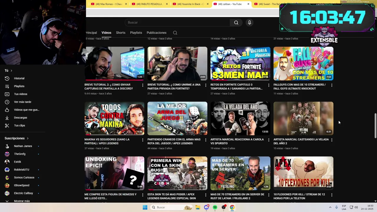Activate voice search microphone button
The width and height of the screenshot is (377, 212).
click(249, 23)
